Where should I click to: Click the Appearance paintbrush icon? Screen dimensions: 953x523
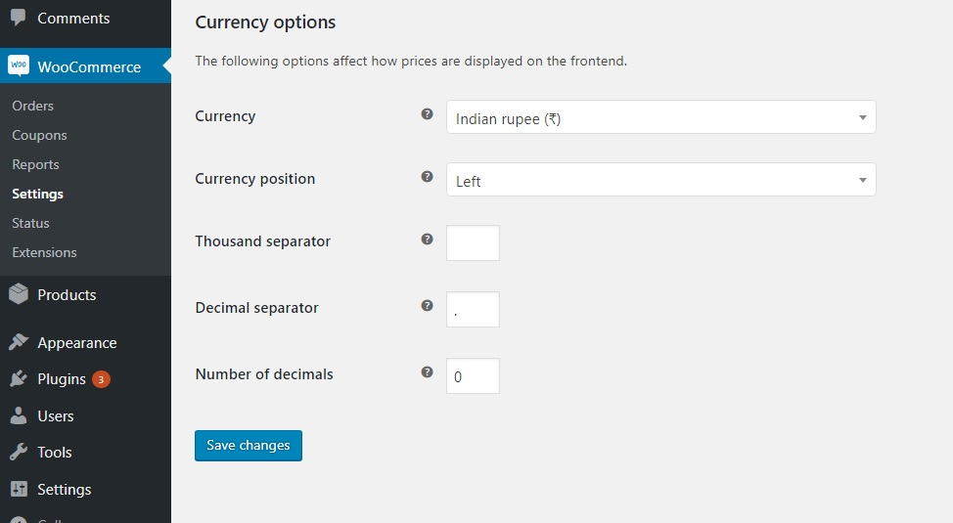coord(18,342)
